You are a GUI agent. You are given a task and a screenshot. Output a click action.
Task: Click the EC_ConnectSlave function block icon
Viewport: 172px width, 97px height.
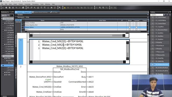point(153,24)
